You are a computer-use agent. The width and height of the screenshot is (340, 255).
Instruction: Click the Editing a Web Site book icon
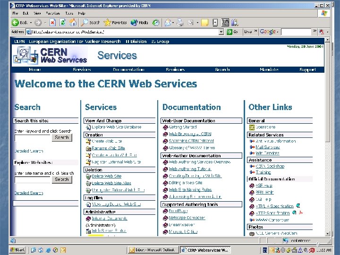pyautogui.click(x=165, y=183)
